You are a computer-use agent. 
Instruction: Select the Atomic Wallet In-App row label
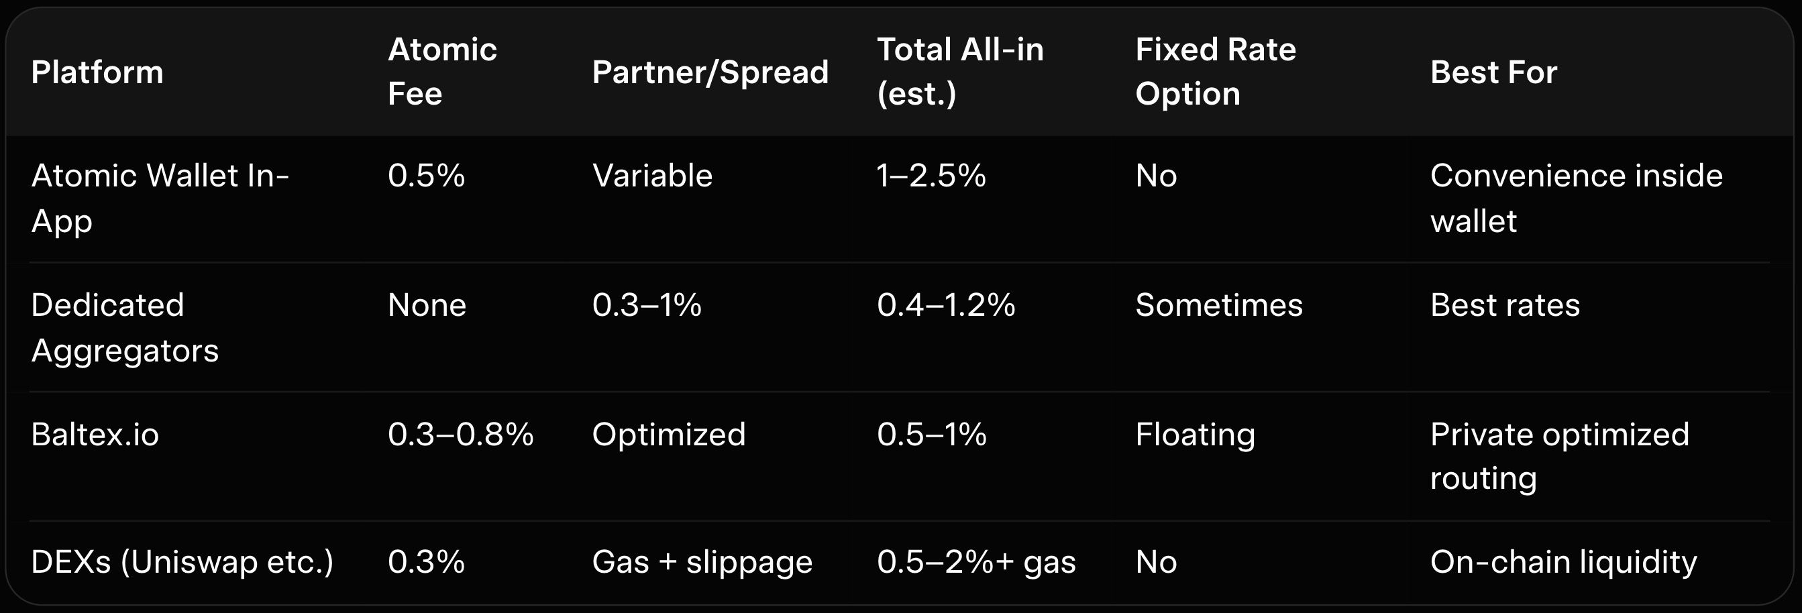click(160, 198)
